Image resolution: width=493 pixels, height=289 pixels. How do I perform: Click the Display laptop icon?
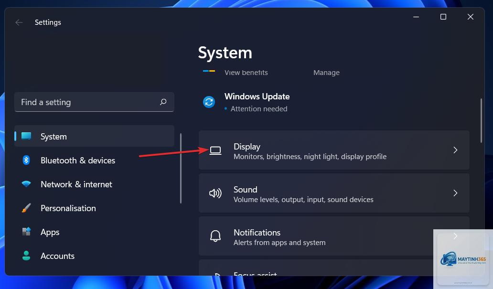pos(215,150)
